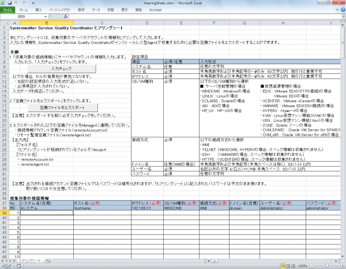
Task: Click the Excel application icon in title bar
Action: (3, 3)
